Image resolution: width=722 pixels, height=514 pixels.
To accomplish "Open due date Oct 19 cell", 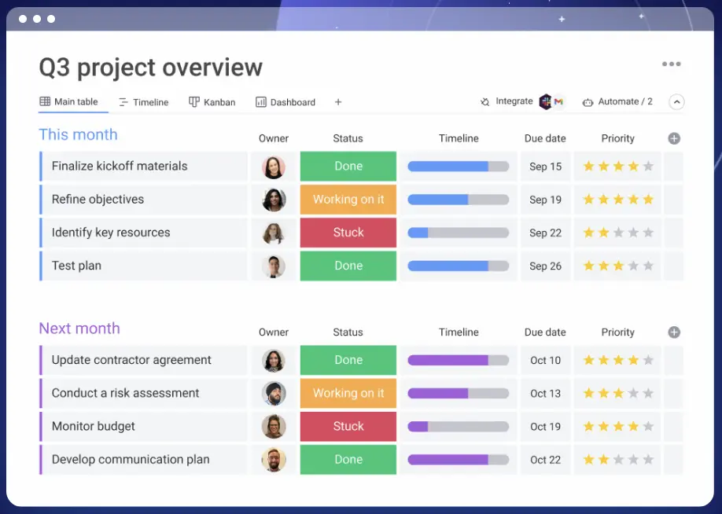I will (545, 426).
